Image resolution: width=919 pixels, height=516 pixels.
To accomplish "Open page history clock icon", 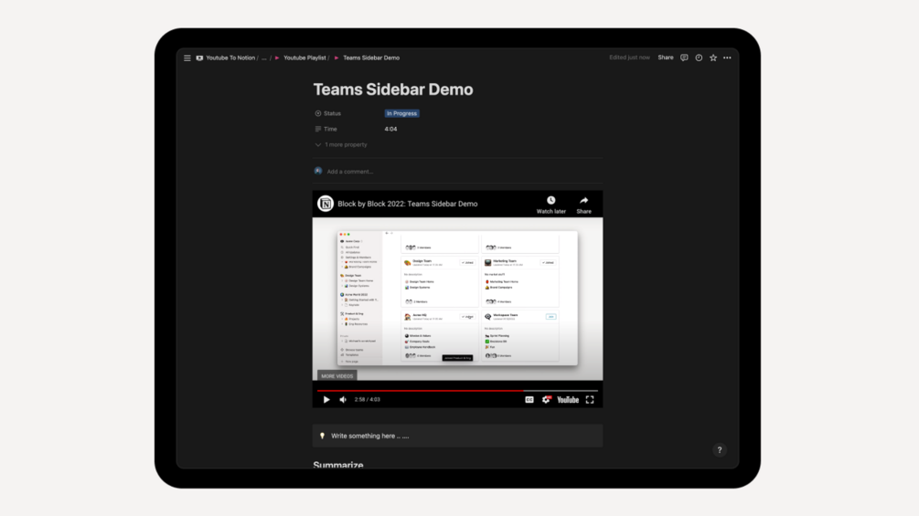I will point(699,58).
